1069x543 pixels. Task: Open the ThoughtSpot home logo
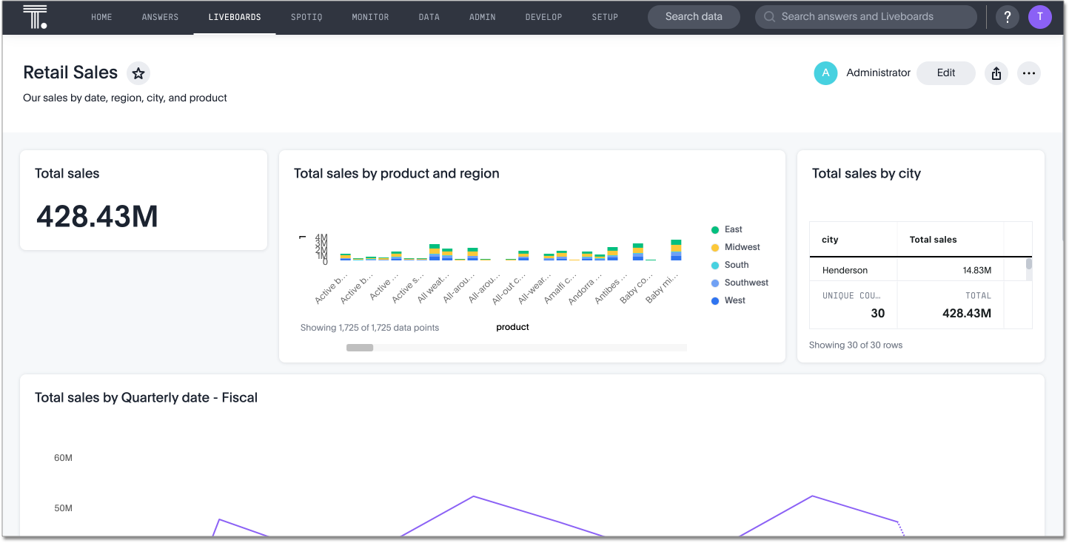tap(36, 16)
